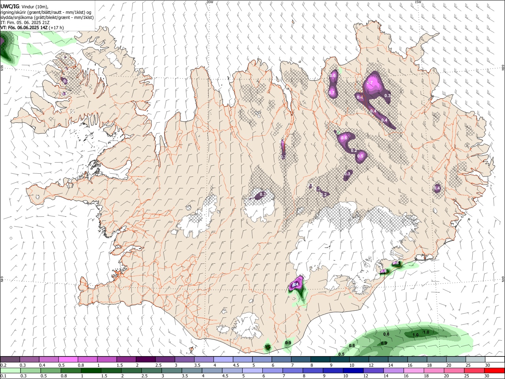Pick the light grey swatch starting at 25, purple legend
The height and width of the screenshot is (379, 505).
tap(475, 360)
